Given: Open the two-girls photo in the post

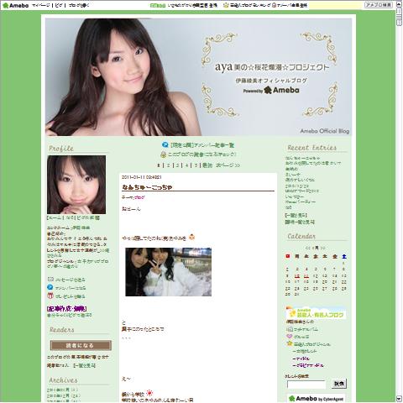Looking at the screenshot, I should [168, 272].
